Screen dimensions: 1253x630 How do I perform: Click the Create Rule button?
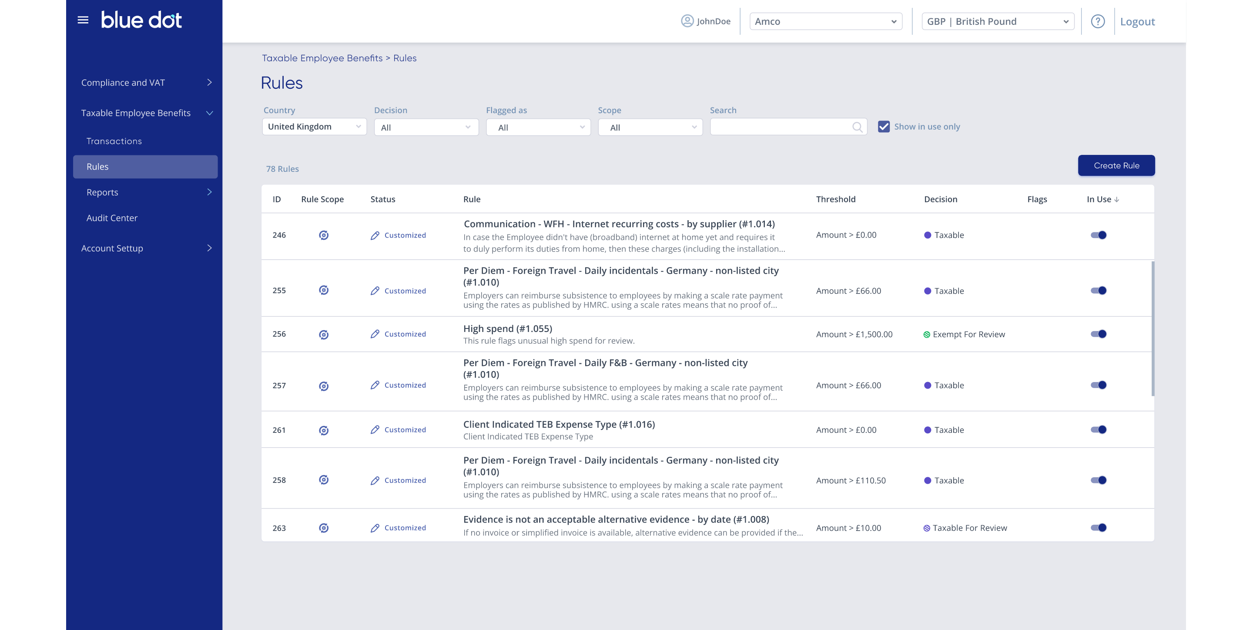point(1116,165)
